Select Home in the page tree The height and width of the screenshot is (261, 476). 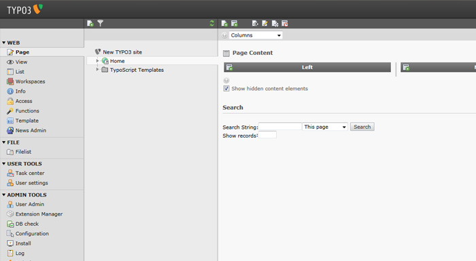tap(117, 61)
